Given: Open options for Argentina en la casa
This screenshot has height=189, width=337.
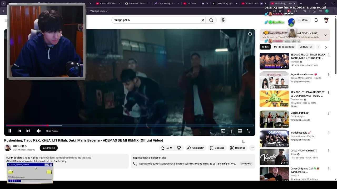Looking at the screenshot, I should [x=329, y=75].
